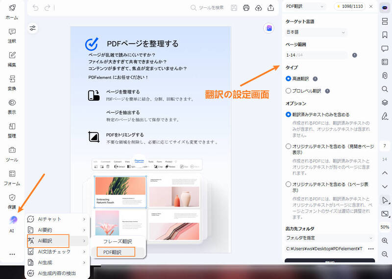Click the 1098/1110 token counter button
This screenshot has width=392, height=279.
349,6
